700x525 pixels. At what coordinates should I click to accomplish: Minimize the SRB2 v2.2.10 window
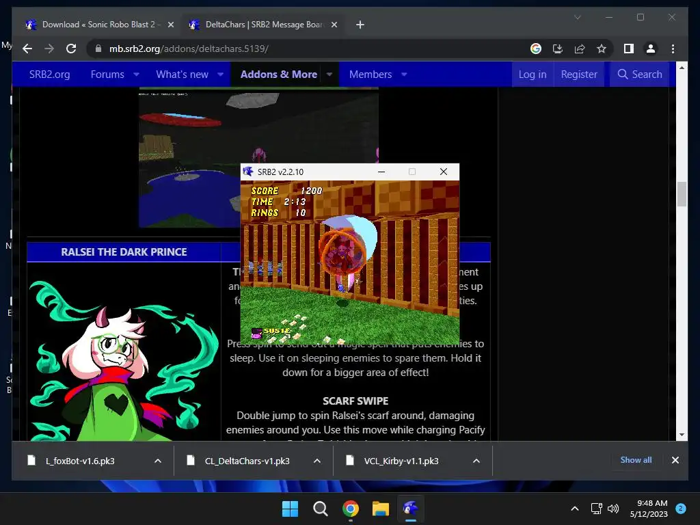click(381, 172)
